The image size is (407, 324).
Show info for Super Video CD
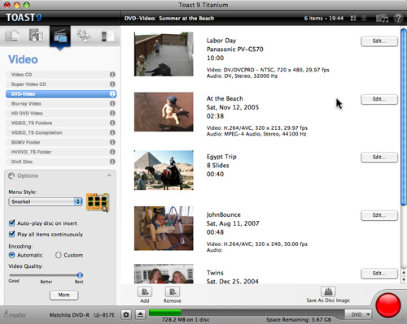click(x=112, y=84)
